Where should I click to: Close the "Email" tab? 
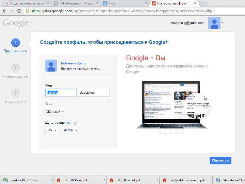(146, 3)
